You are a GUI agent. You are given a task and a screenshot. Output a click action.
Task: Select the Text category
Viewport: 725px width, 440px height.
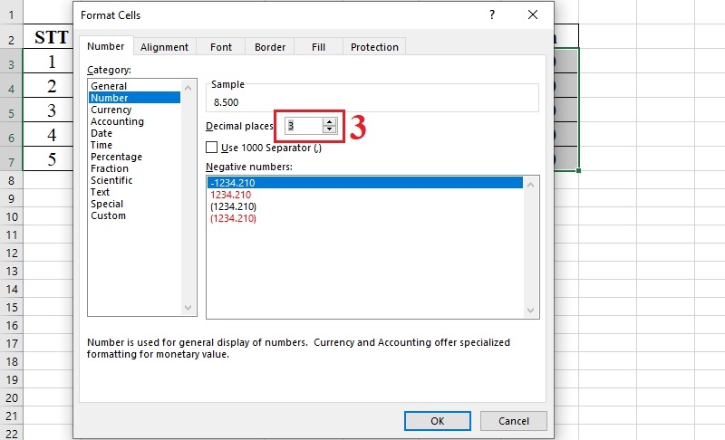click(134, 192)
